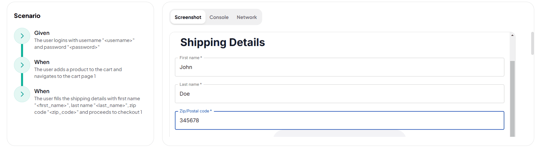The width and height of the screenshot is (540, 149).
Task: Click the Shipping Details heading
Action: point(223,42)
